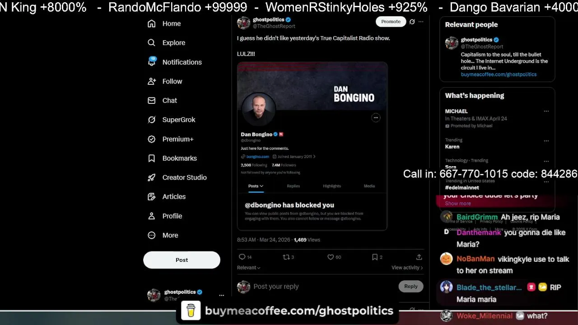This screenshot has width=578, height=325.
Task: Expand the Relevant replies sort dropdown
Action: (x=249, y=268)
